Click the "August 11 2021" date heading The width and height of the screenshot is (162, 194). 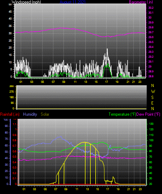73,2
